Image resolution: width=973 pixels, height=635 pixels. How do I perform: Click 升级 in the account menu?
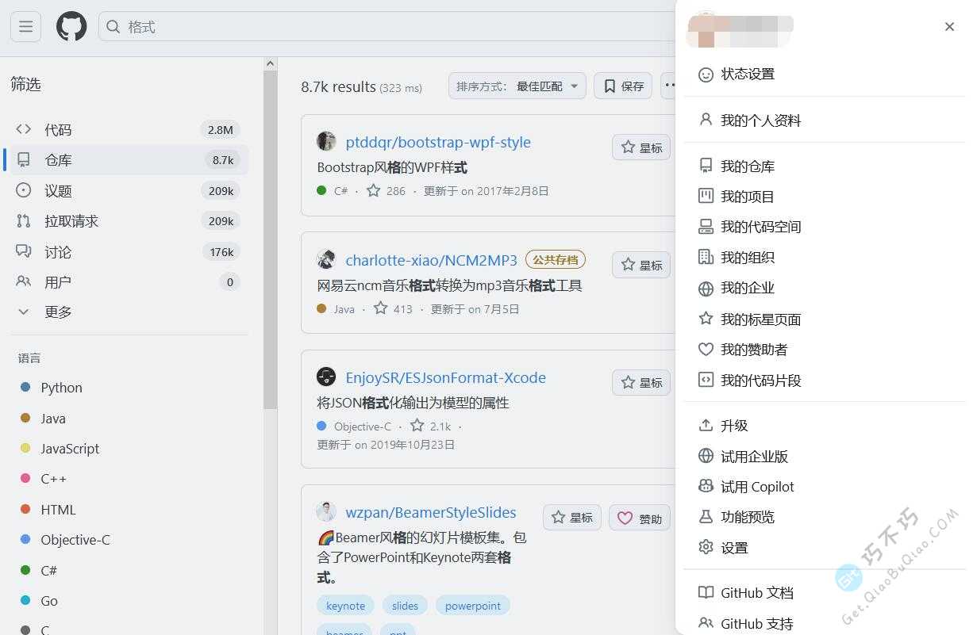tap(734, 425)
